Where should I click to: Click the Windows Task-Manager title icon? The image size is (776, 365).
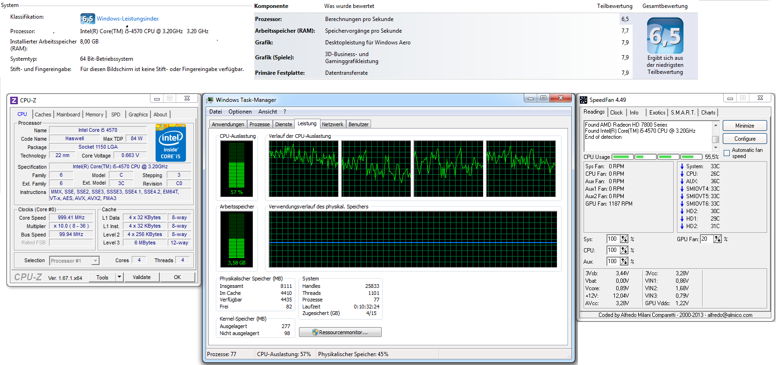pos(210,100)
